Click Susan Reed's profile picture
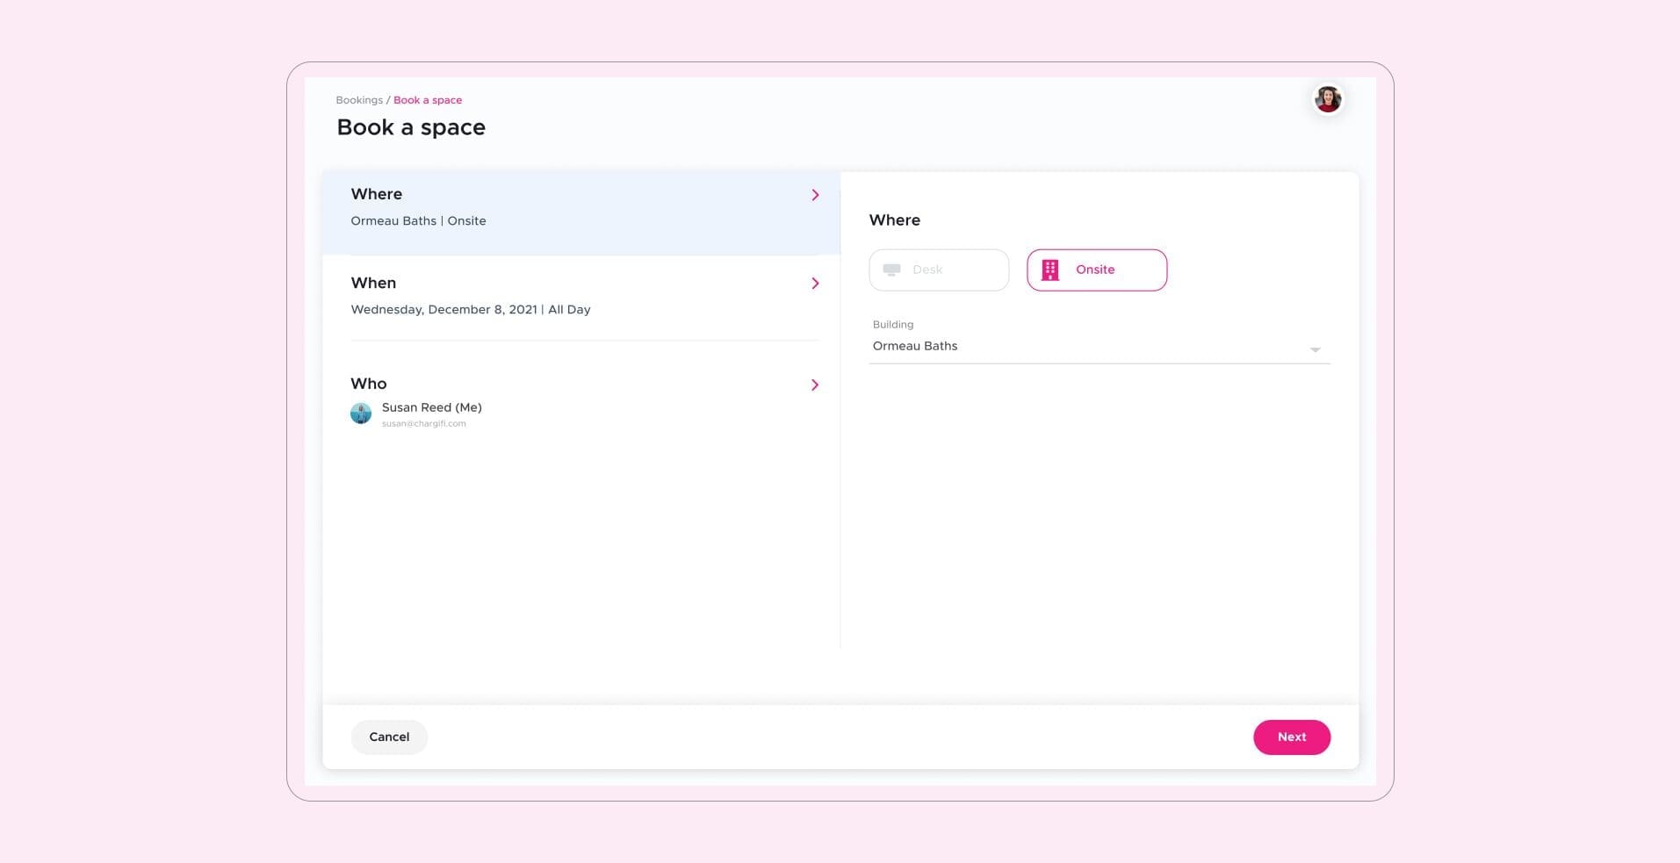This screenshot has height=863, width=1680. pos(361,413)
